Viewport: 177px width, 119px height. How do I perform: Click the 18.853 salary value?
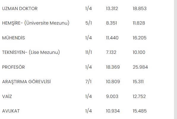pos(140,9)
